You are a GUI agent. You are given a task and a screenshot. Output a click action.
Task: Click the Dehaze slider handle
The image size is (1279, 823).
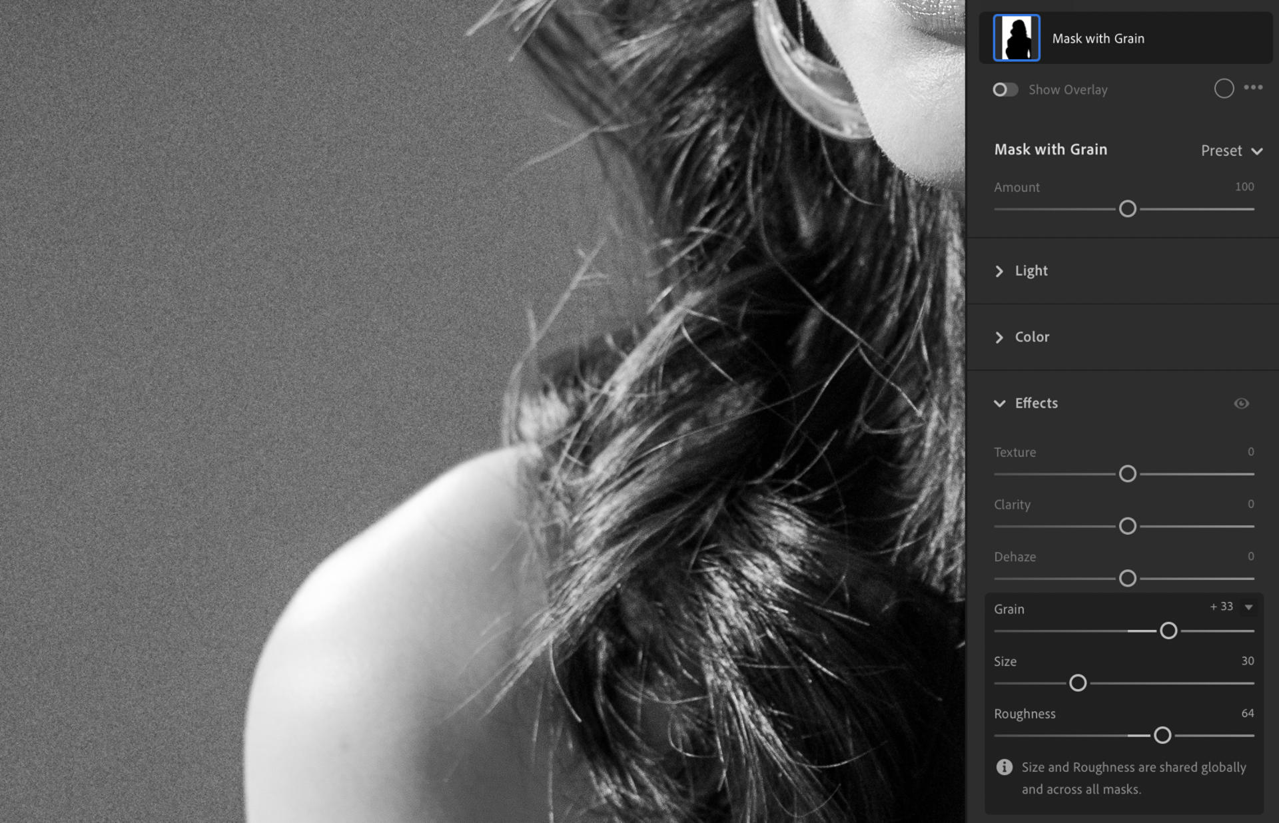click(x=1127, y=578)
